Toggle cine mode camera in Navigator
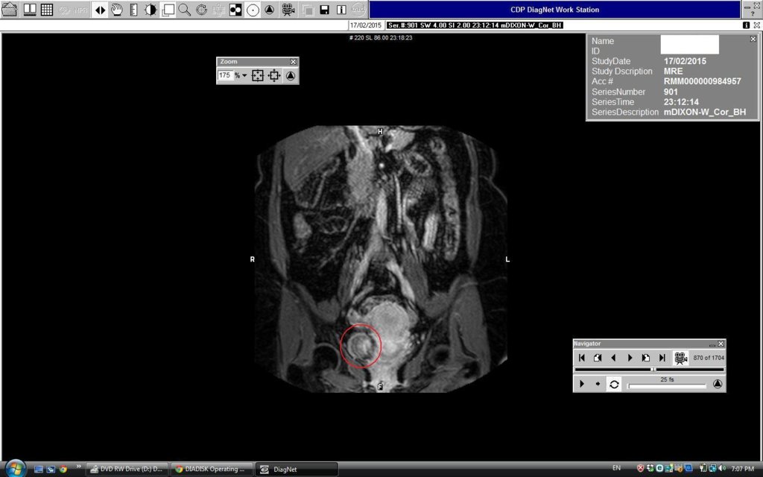 click(x=680, y=358)
